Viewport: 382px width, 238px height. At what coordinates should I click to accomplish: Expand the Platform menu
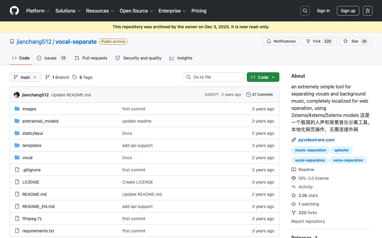(38, 11)
